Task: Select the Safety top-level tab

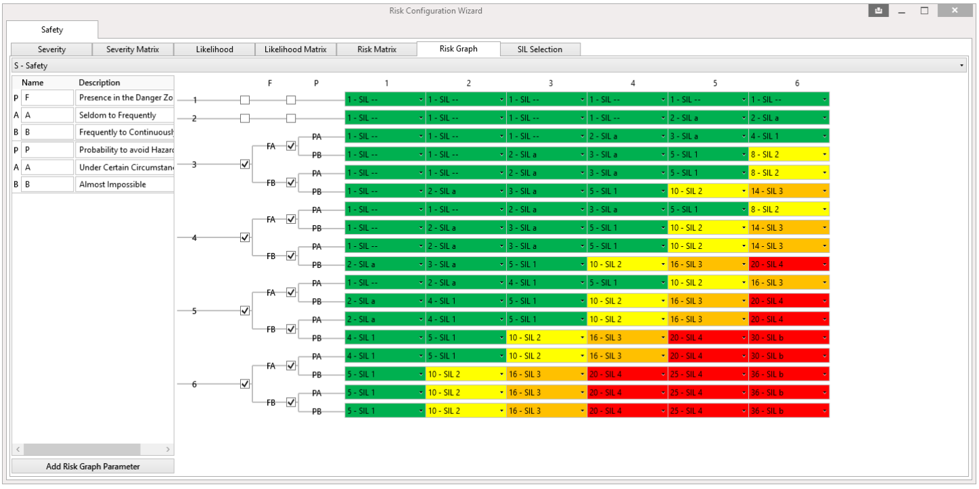Action: tap(52, 30)
